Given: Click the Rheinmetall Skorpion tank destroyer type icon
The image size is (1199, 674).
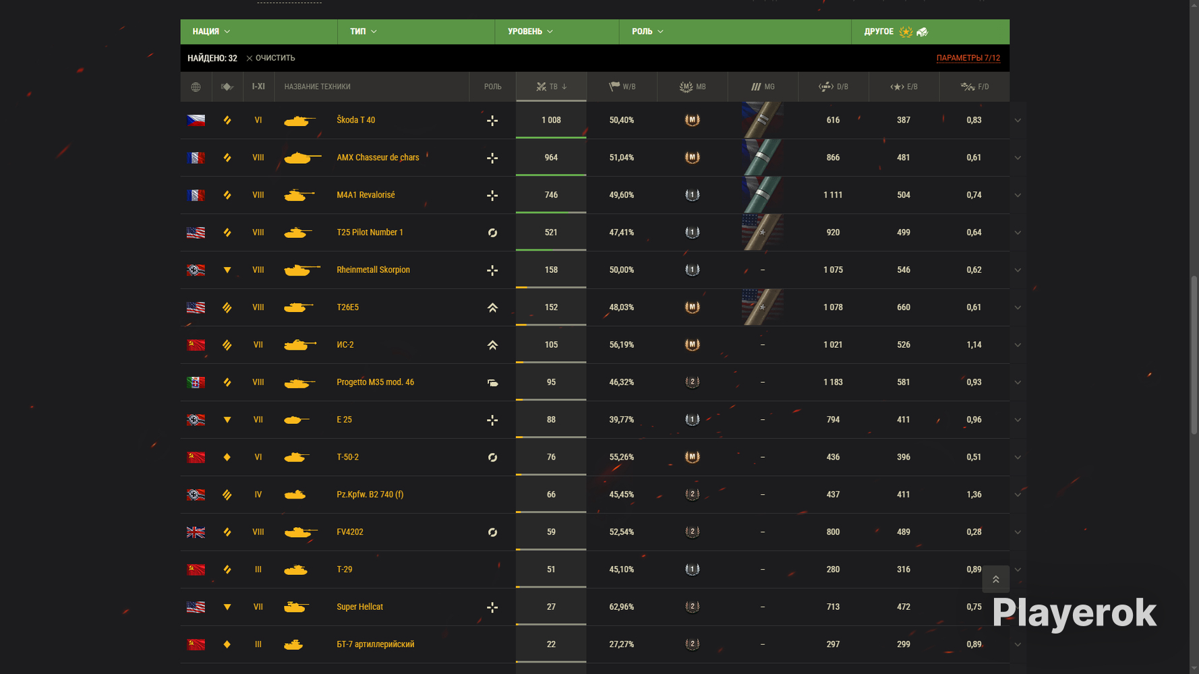Looking at the screenshot, I should 227,270.
